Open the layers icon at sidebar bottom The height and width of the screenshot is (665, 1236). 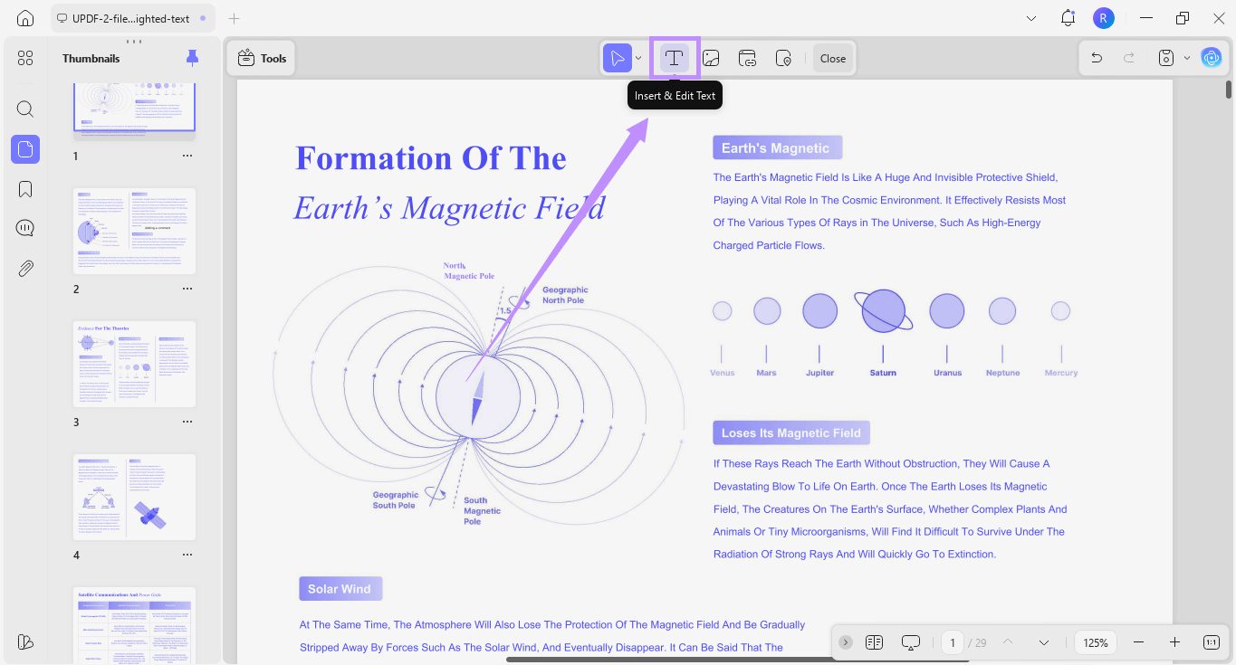pyautogui.click(x=25, y=641)
